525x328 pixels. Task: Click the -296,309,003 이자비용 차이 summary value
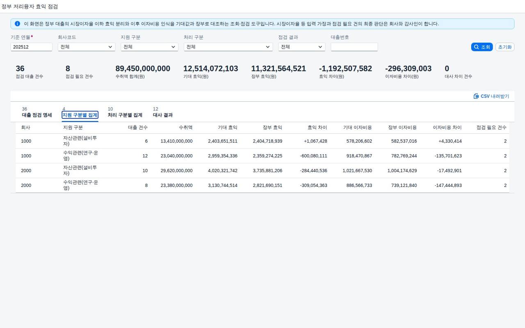(408, 68)
